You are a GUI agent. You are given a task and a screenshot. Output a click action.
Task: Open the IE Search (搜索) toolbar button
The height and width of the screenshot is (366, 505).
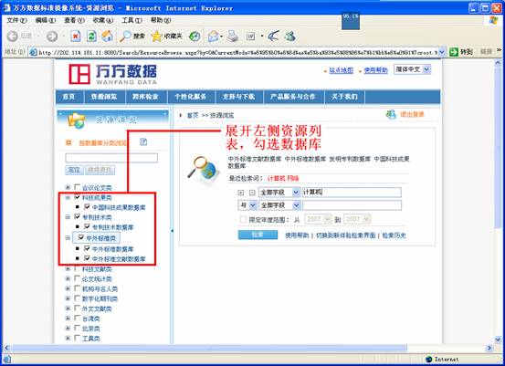pos(132,37)
